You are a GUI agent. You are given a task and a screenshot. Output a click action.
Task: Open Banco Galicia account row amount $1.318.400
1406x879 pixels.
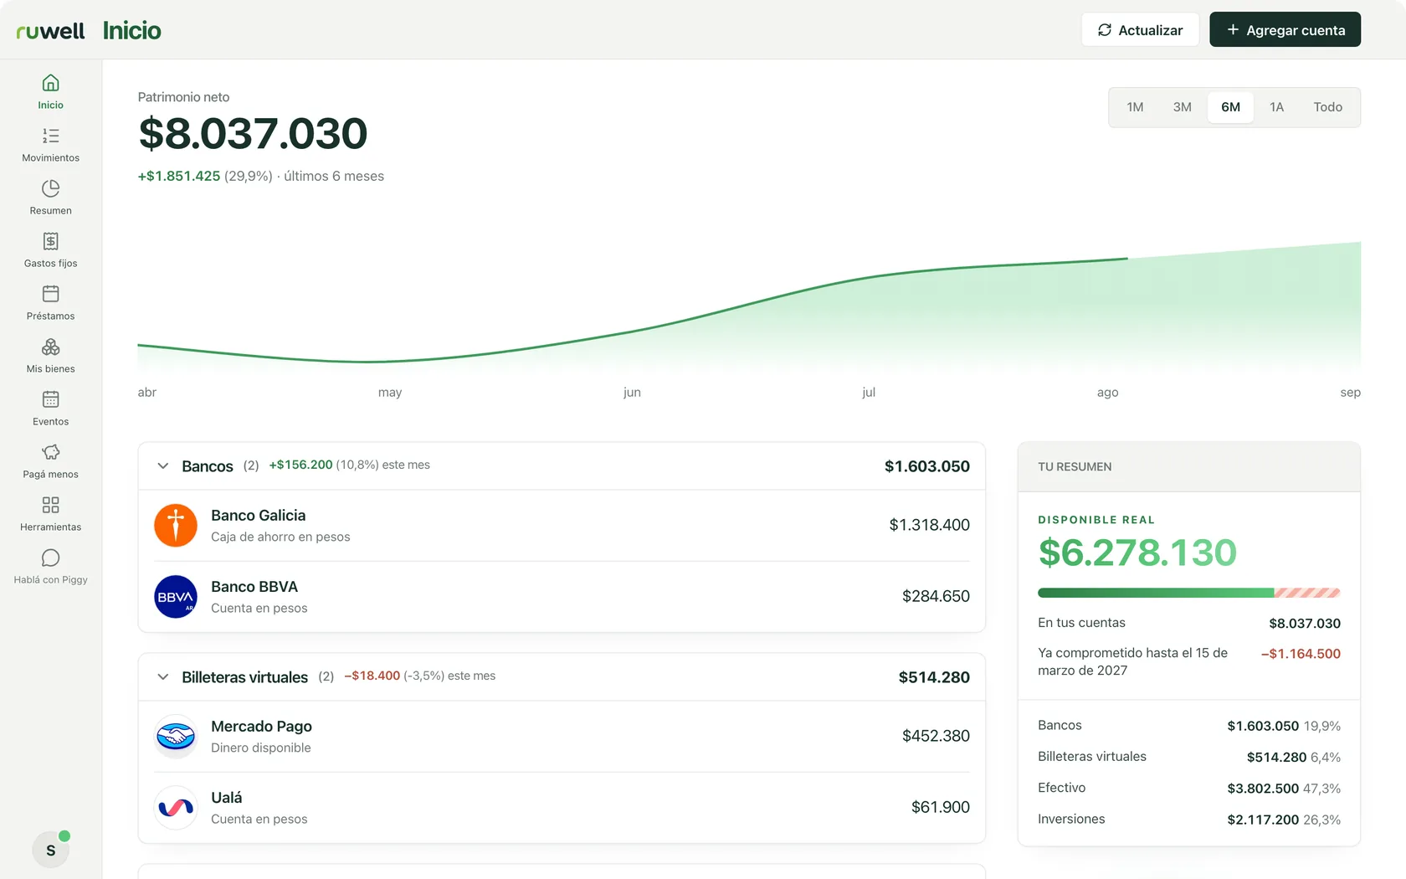coord(929,525)
